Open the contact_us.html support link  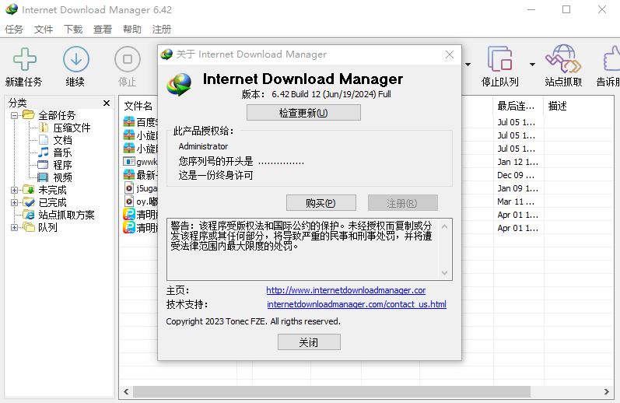click(356, 304)
